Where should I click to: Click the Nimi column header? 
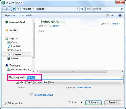coord(41,31)
